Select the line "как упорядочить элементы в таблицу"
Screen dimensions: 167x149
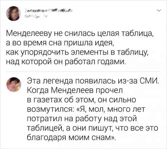click(80, 53)
